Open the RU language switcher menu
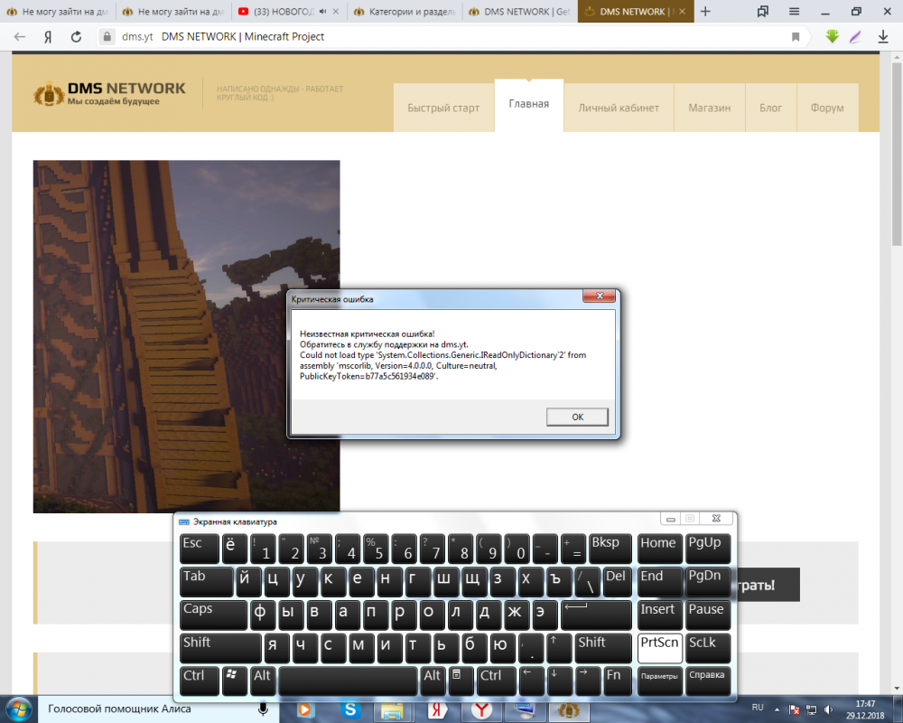 [758, 709]
